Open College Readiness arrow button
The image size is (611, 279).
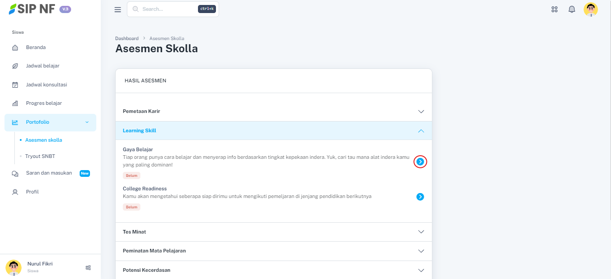click(420, 197)
